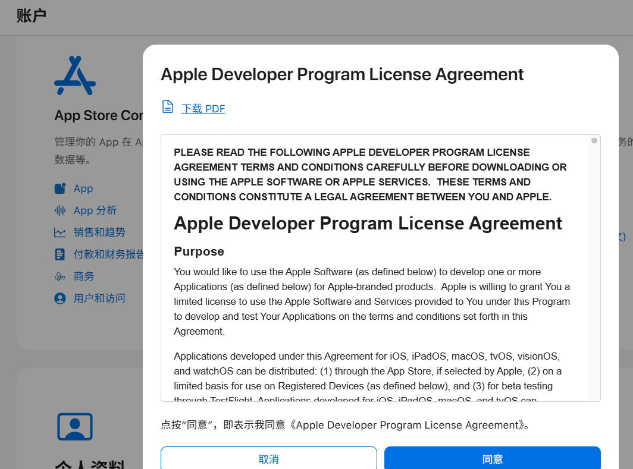This screenshot has width=633, height=469.
Task: Click the App Store Connect card title
Action: (99, 115)
